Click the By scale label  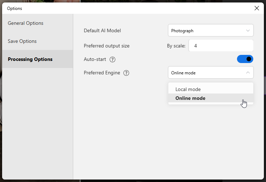(x=176, y=46)
